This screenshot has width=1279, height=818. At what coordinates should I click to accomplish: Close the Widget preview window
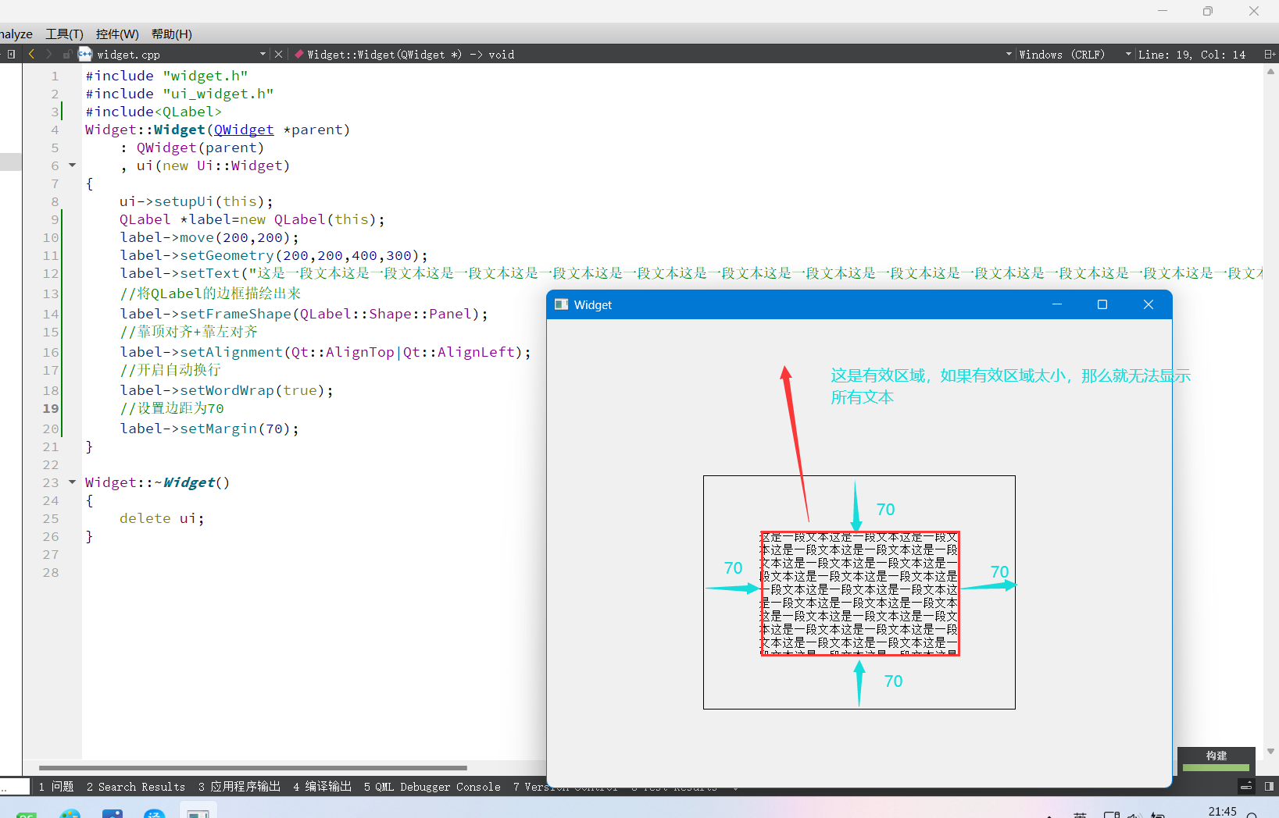pyautogui.click(x=1149, y=304)
